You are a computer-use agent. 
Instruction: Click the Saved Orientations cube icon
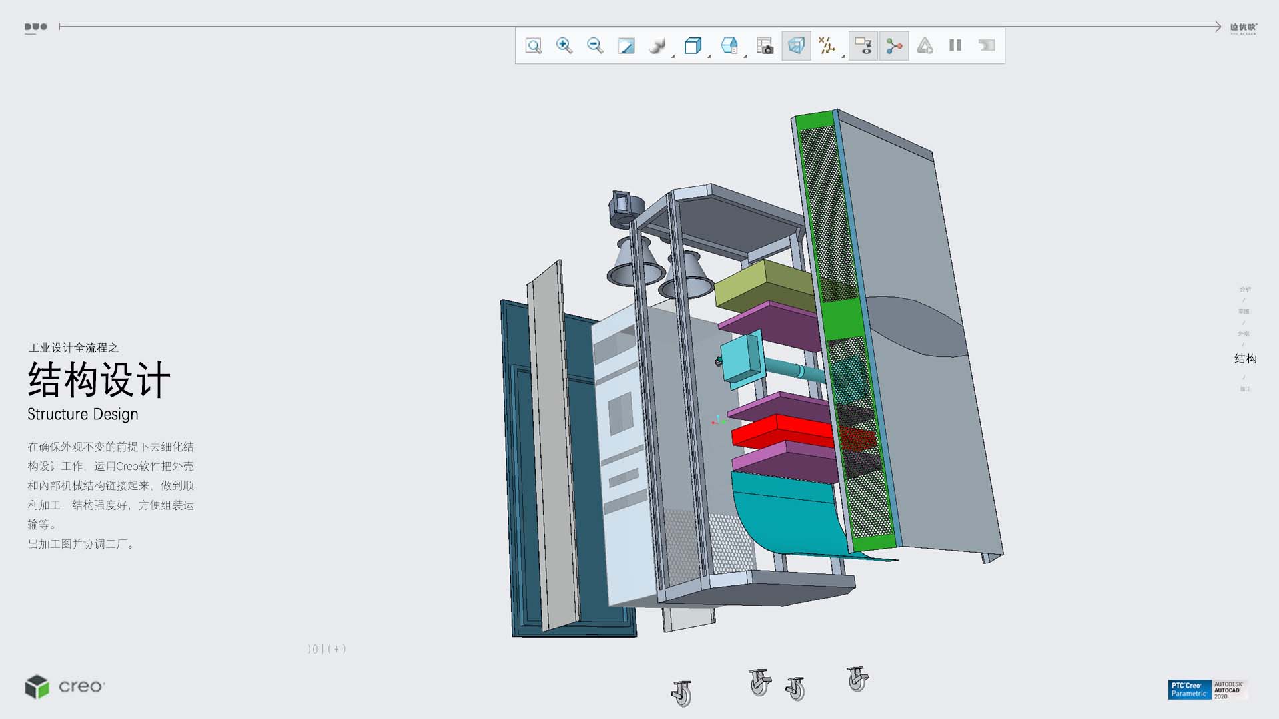(x=693, y=46)
